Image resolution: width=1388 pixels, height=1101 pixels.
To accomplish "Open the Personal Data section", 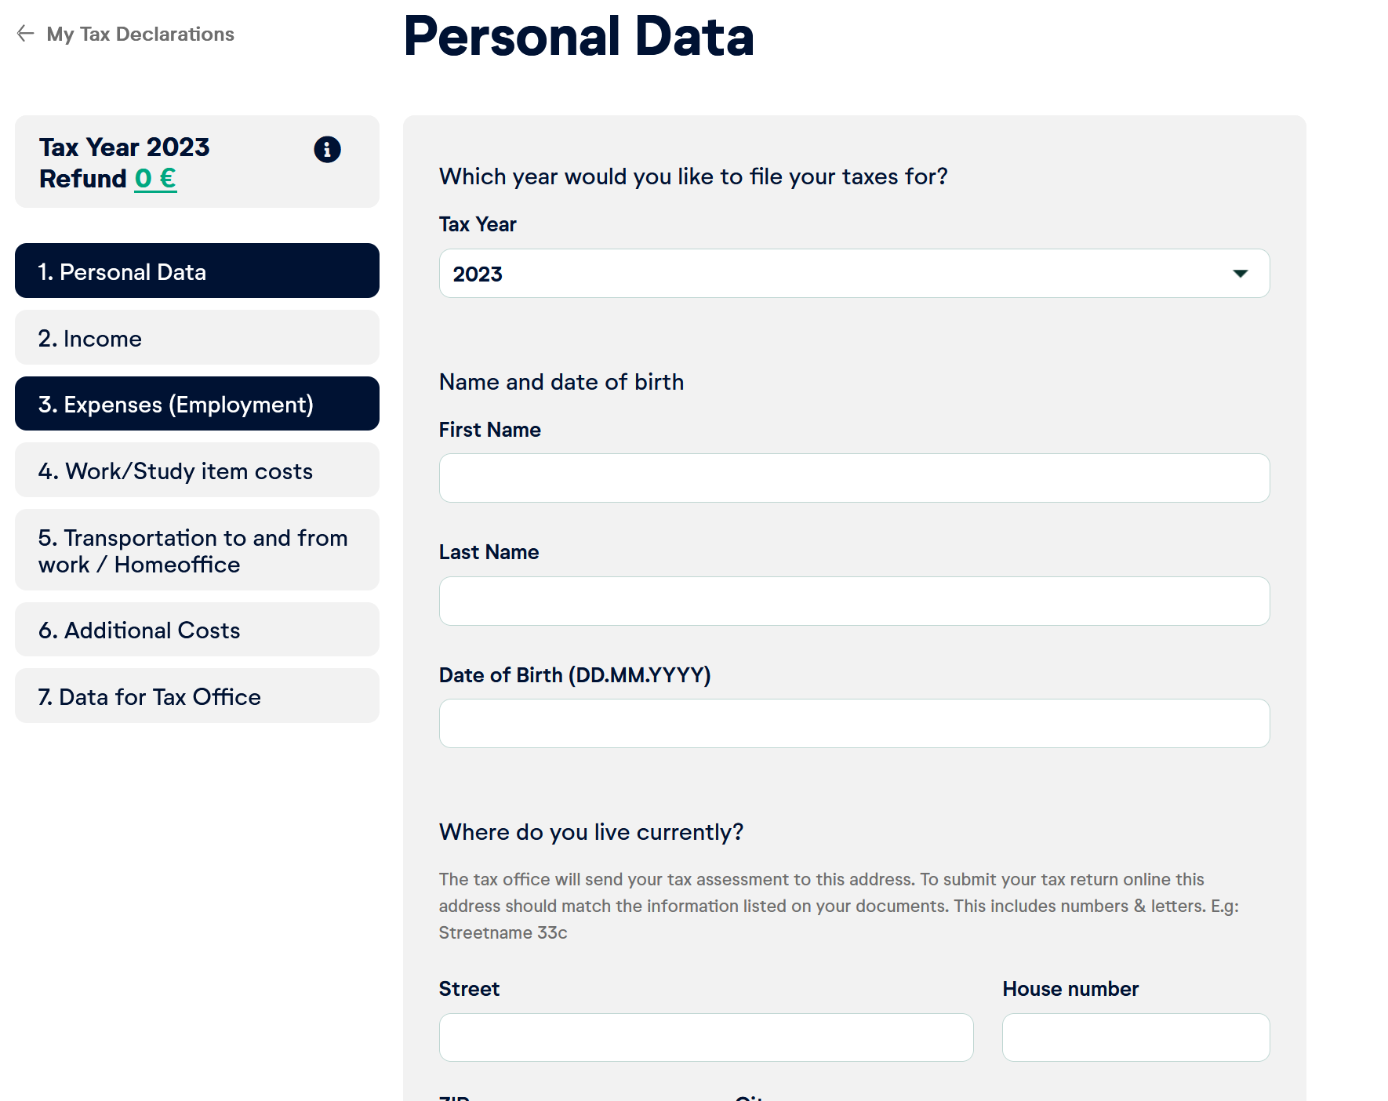I will coord(196,271).
